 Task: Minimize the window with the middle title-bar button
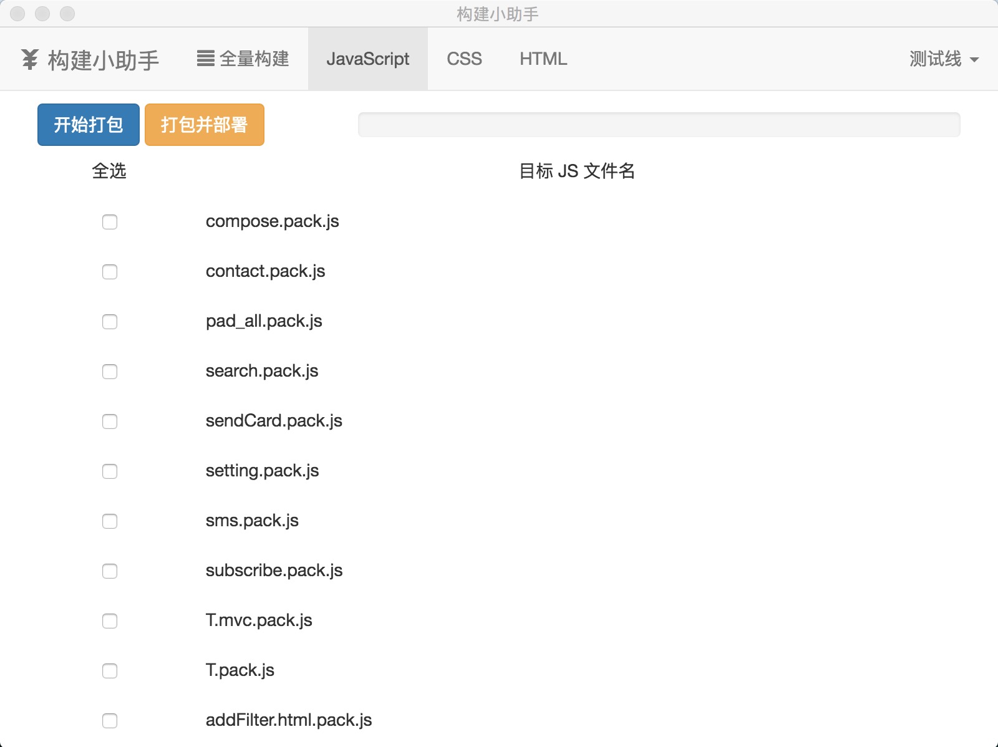42,14
